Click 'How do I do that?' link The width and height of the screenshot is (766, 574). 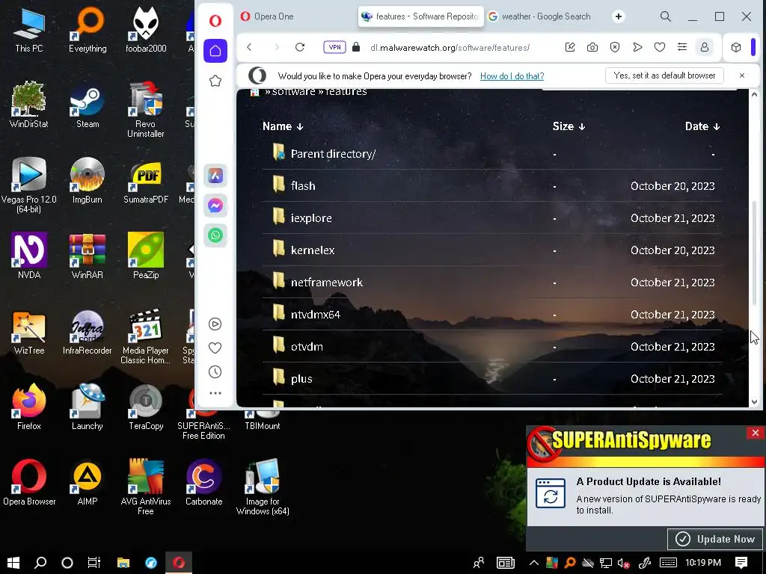pyautogui.click(x=512, y=76)
